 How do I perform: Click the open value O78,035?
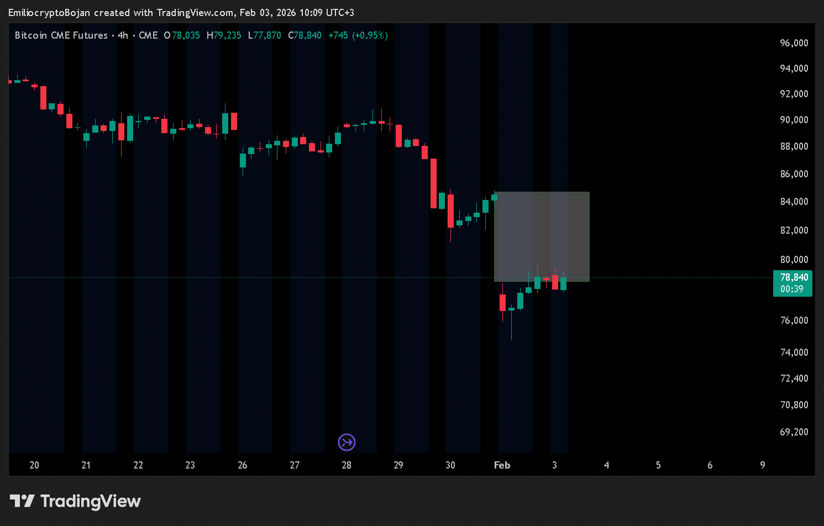(x=182, y=35)
